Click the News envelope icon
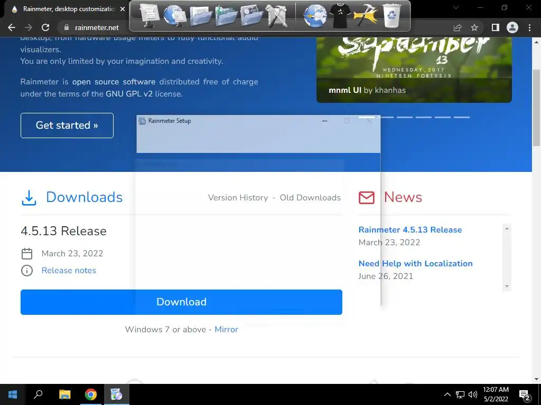This screenshot has width=541, height=405. [x=367, y=198]
